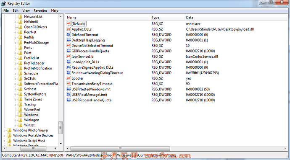The height and width of the screenshot is (160, 290).
Task: Expand the Print key
Action: tap(16, 53)
